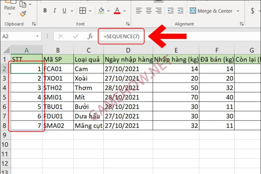Click Đã bán value 40
The height and width of the screenshot is (174, 261).
[217, 97]
